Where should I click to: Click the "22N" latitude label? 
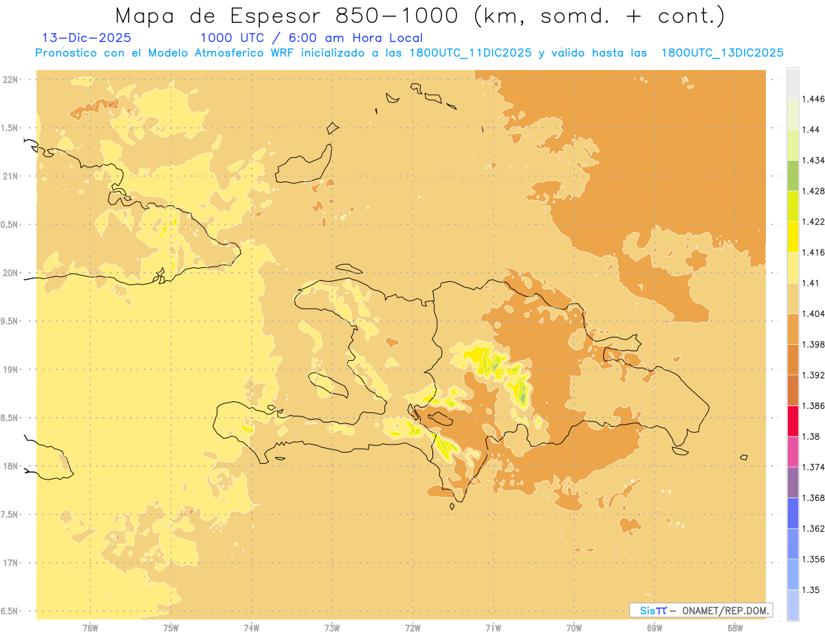10,80
